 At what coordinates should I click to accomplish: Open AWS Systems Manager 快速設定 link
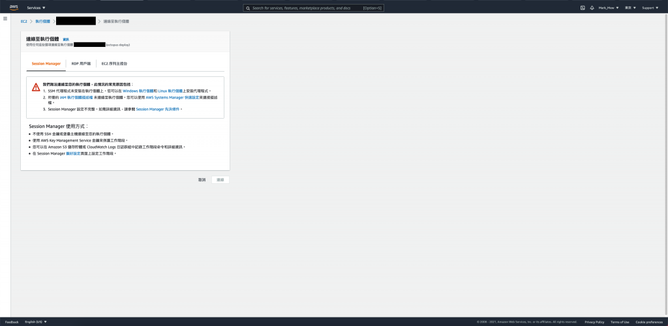(x=172, y=97)
